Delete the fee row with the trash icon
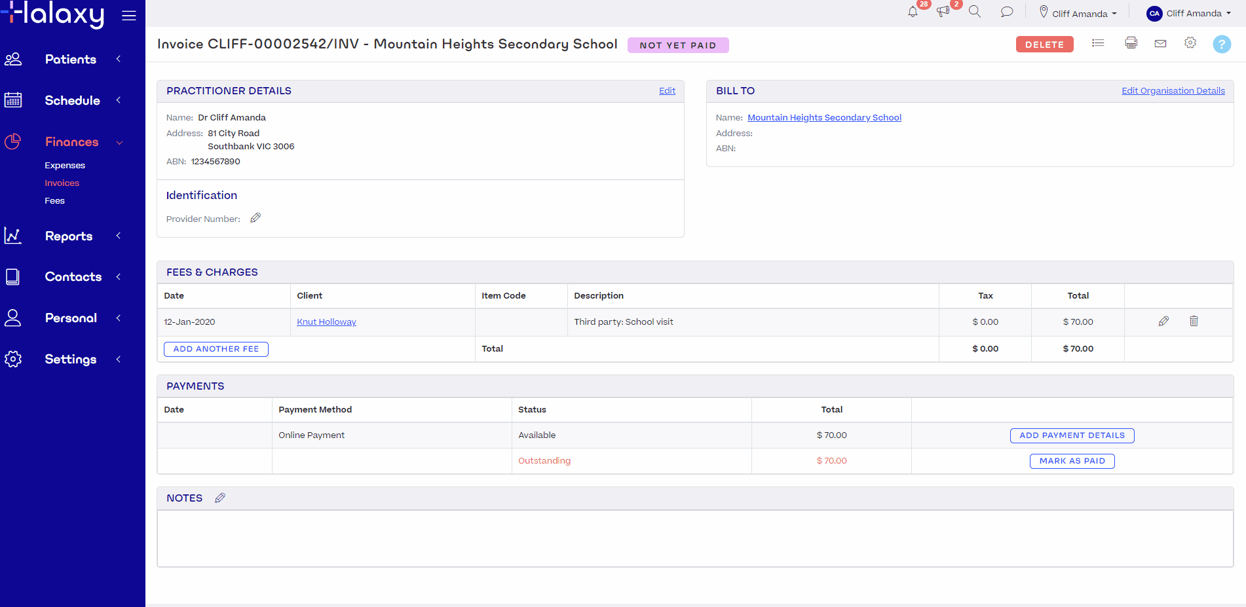The height and width of the screenshot is (607, 1246). (x=1194, y=321)
